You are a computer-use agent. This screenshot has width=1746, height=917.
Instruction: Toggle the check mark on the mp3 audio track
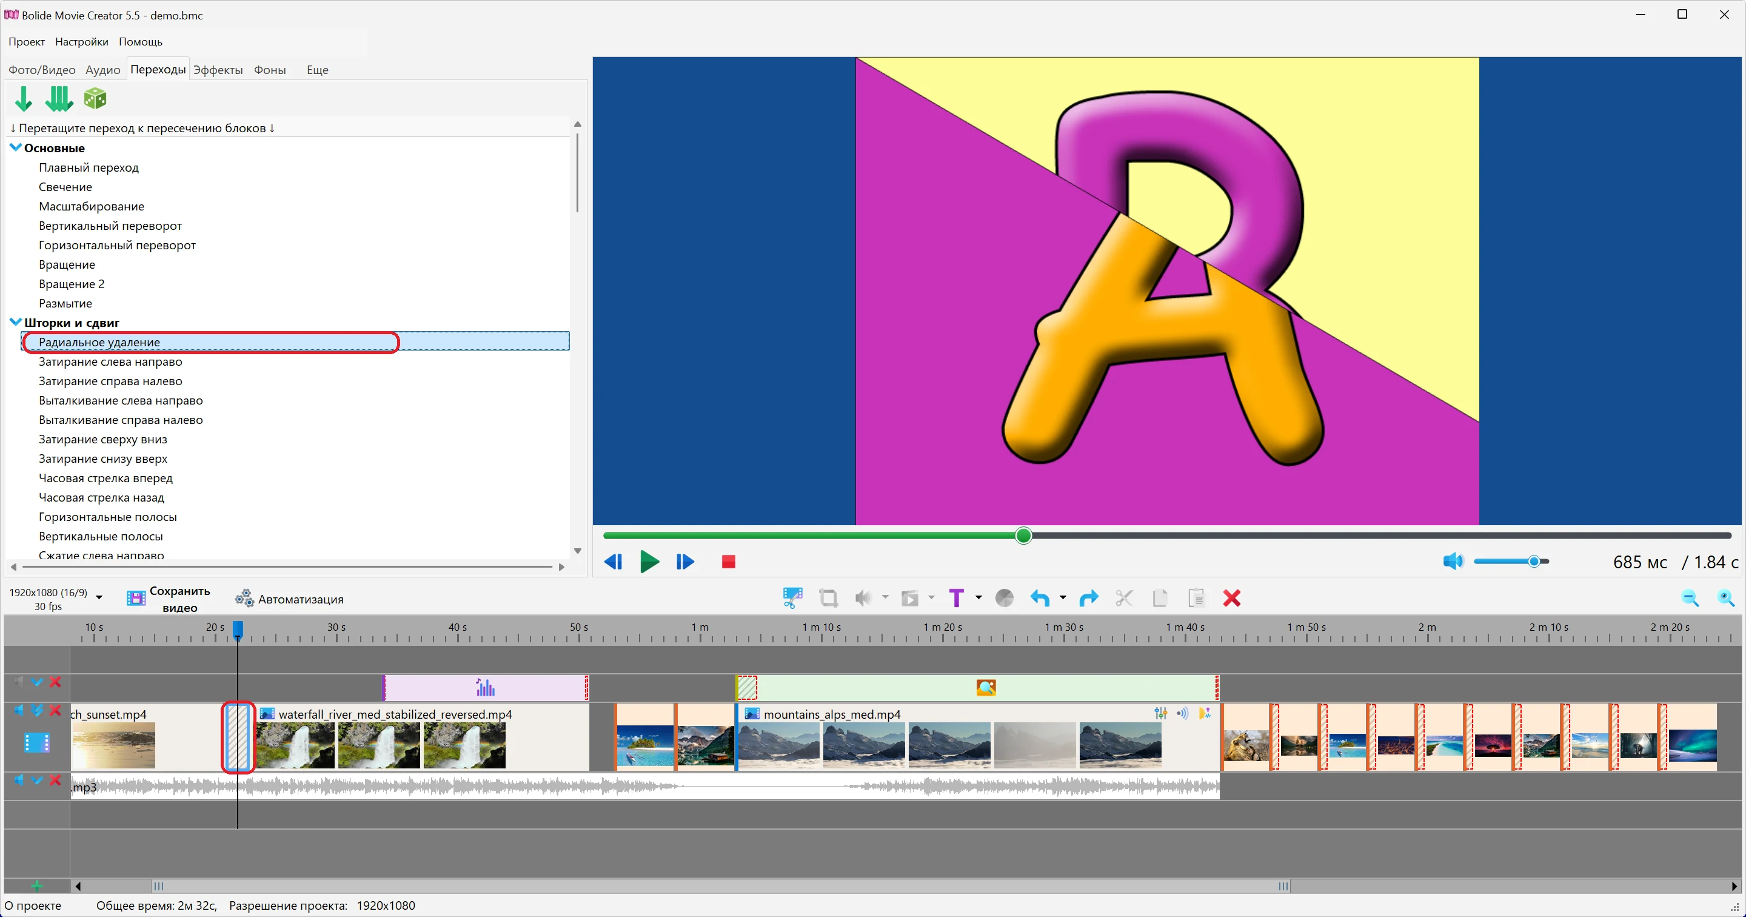click(37, 780)
